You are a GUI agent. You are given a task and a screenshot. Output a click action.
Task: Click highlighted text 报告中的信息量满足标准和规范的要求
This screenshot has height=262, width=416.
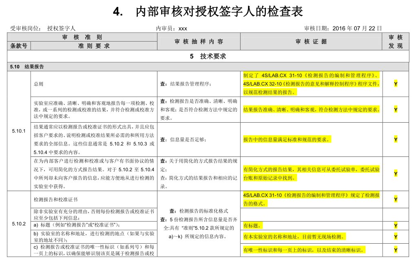287,139
